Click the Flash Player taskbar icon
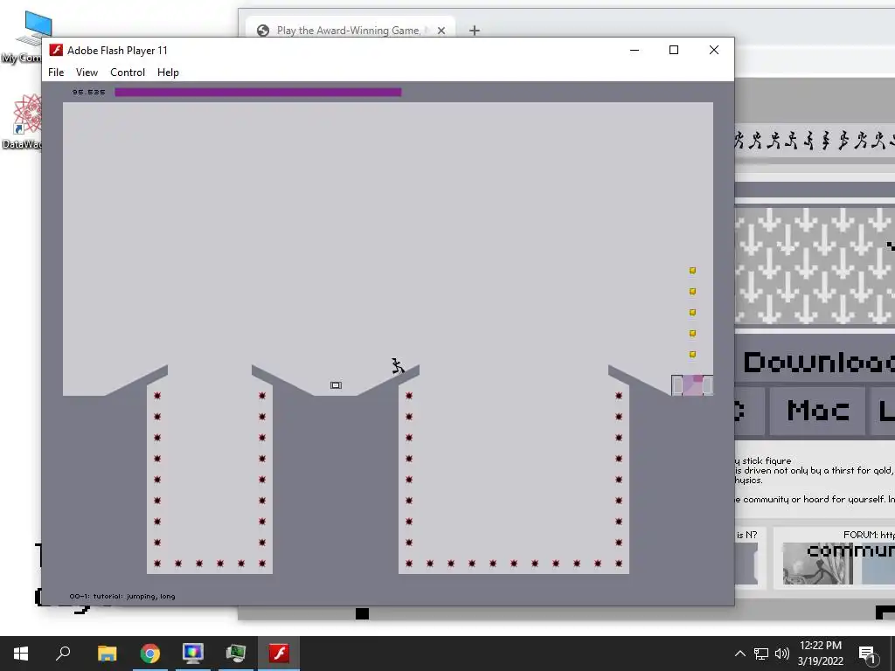Viewport: 895px width, 671px height. 279,654
